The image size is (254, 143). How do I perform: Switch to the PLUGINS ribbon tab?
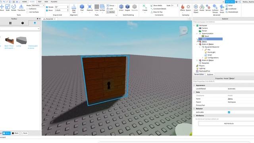pos(54,2)
